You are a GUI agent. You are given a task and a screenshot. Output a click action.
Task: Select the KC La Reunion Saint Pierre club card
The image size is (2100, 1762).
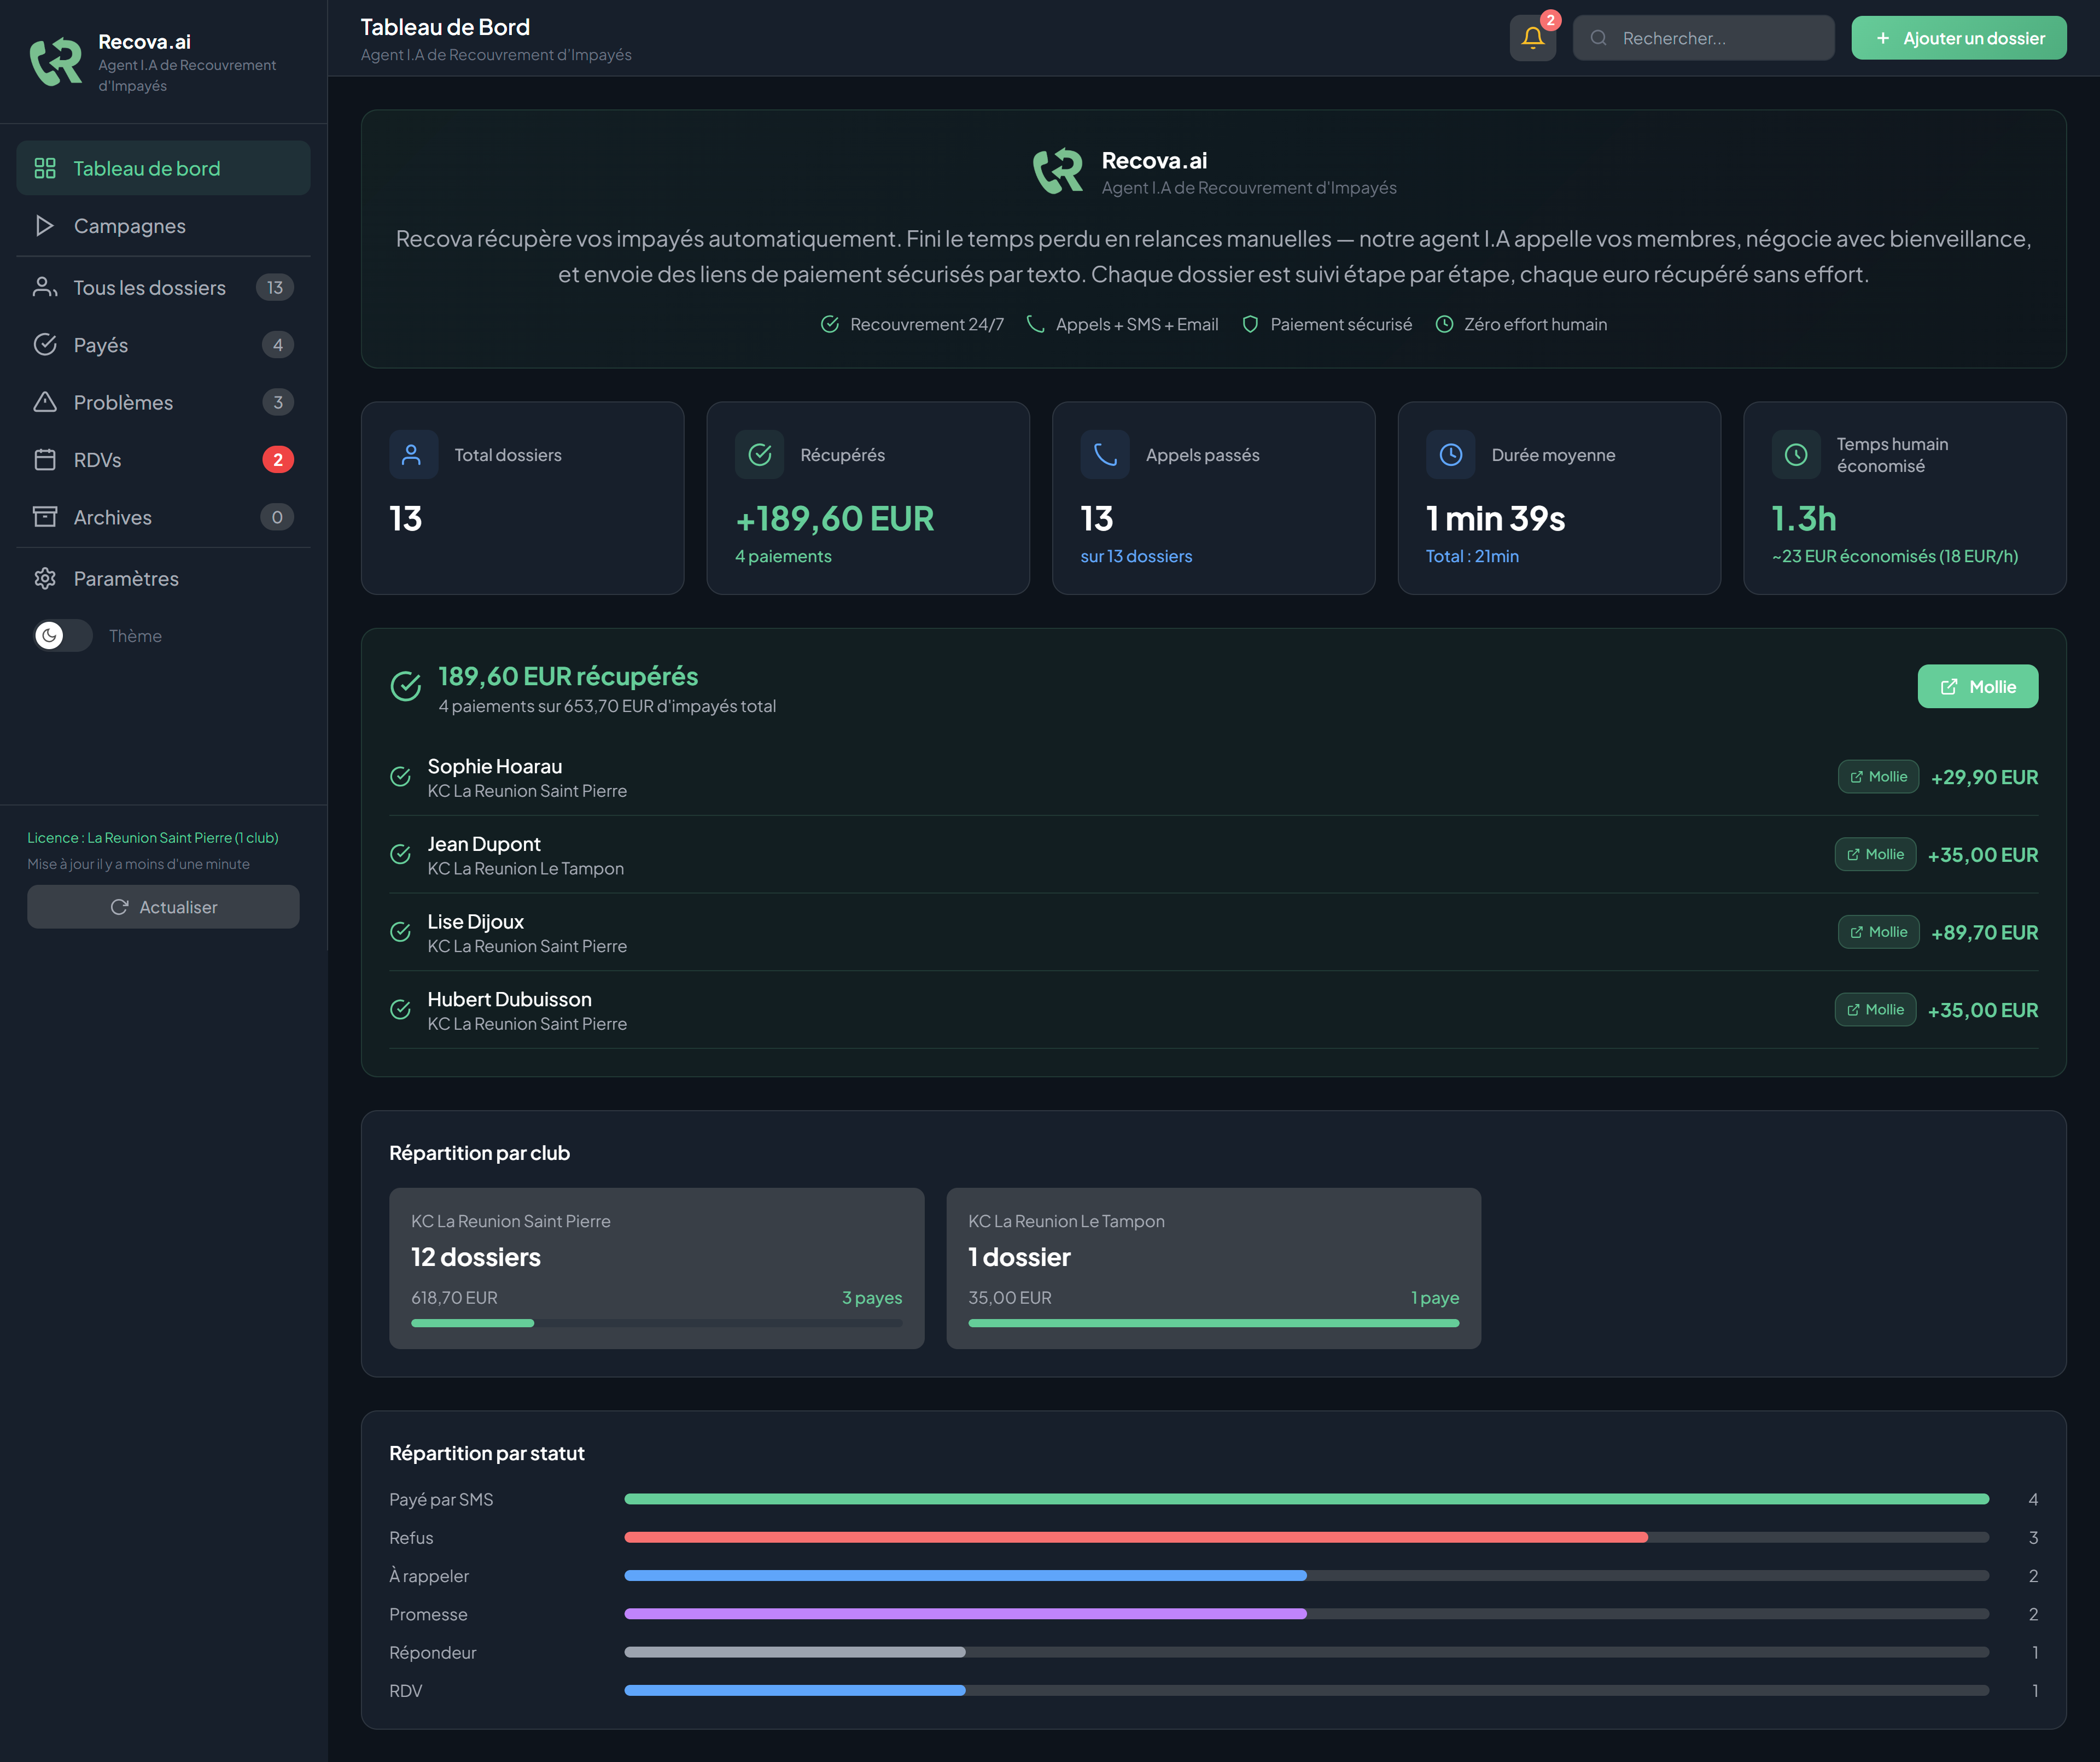tap(656, 1268)
